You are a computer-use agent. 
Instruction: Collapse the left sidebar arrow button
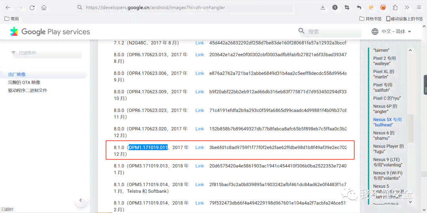click(81, 200)
